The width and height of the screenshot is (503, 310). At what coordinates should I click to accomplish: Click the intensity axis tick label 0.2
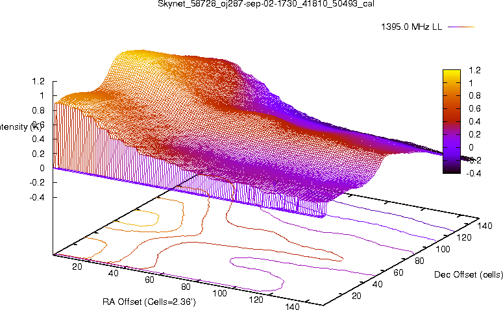click(38, 154)
